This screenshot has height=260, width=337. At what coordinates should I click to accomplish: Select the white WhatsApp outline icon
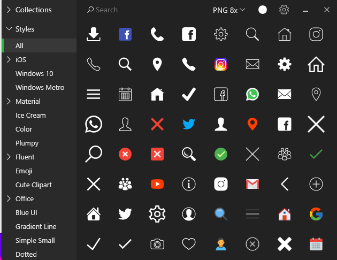click(94, 124)
